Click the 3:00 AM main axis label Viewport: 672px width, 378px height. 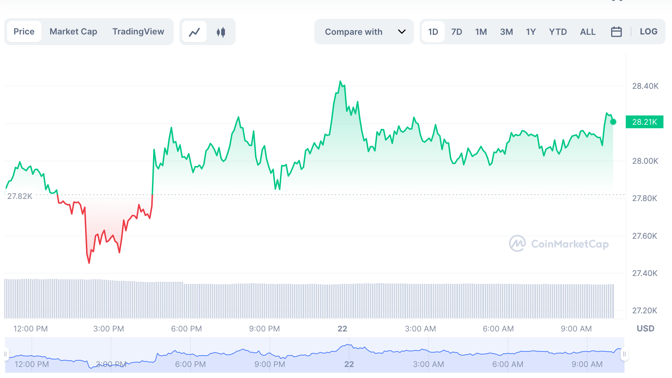click(420, 329)
